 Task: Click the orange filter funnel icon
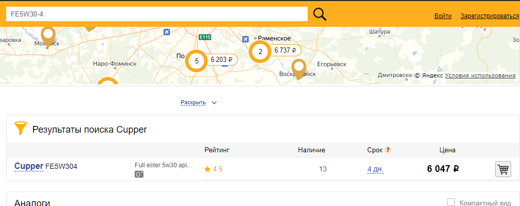(x=21, y=128)
